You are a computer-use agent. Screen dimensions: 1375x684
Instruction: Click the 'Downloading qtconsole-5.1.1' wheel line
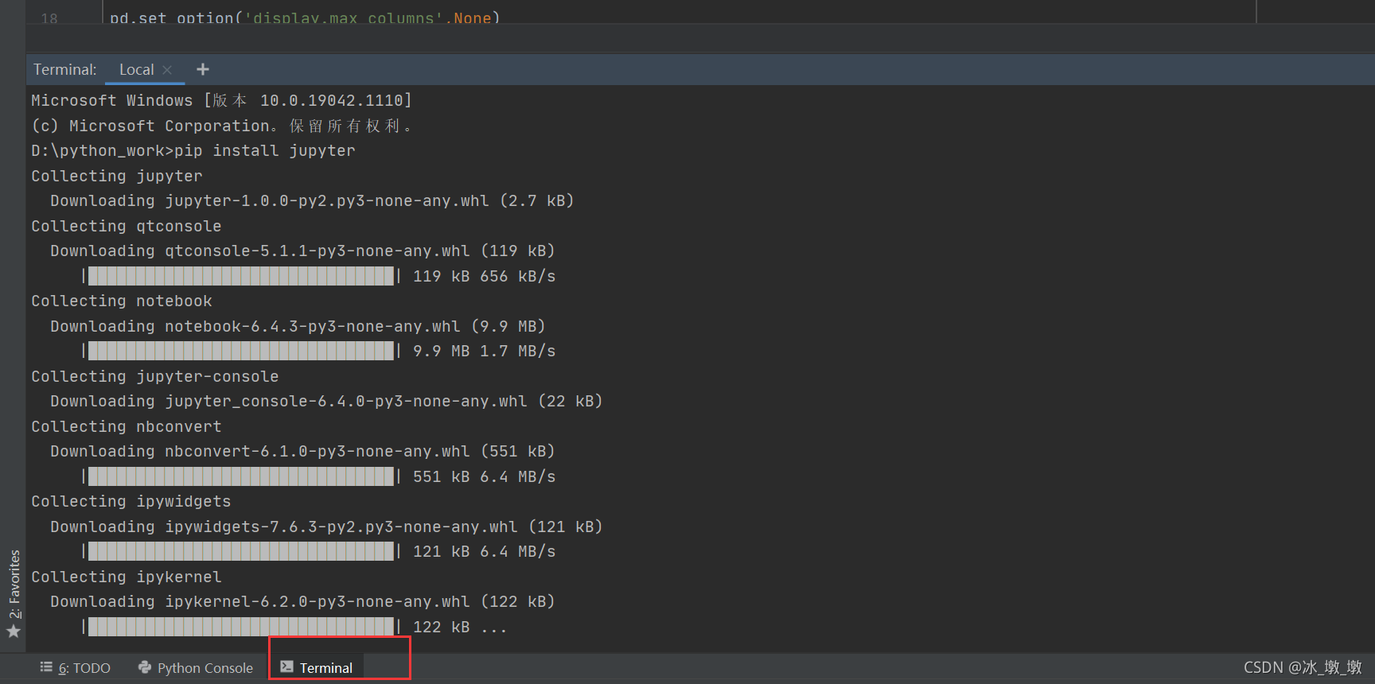[302, 251]
